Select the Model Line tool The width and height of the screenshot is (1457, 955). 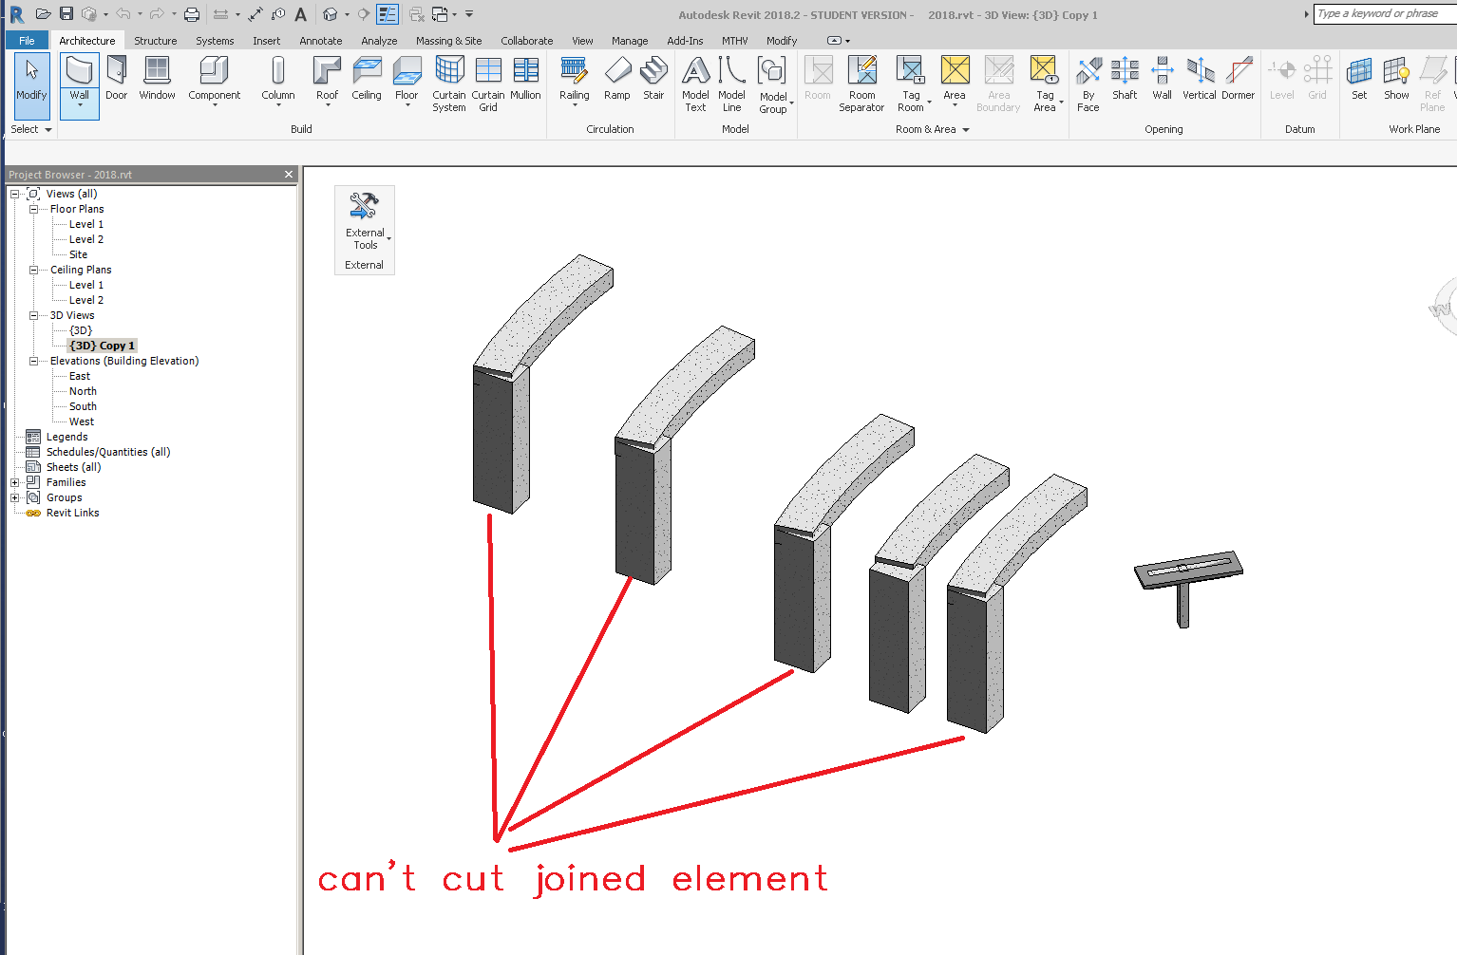[731, 84]
